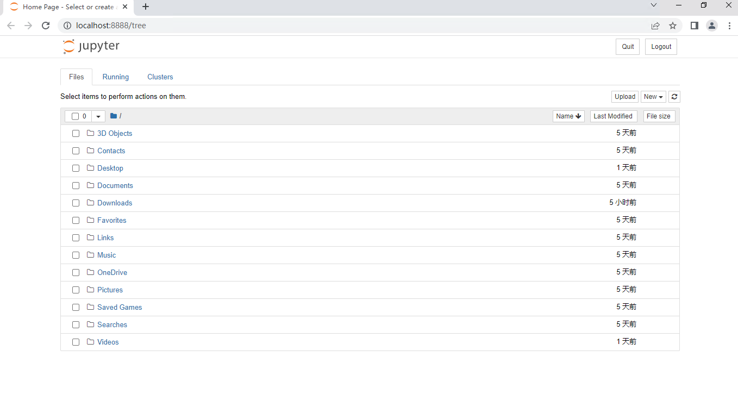Mark the Documents checkbox

coord(76,186)
